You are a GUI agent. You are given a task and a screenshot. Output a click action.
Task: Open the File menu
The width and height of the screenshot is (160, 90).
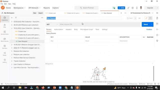pos(2,4)
